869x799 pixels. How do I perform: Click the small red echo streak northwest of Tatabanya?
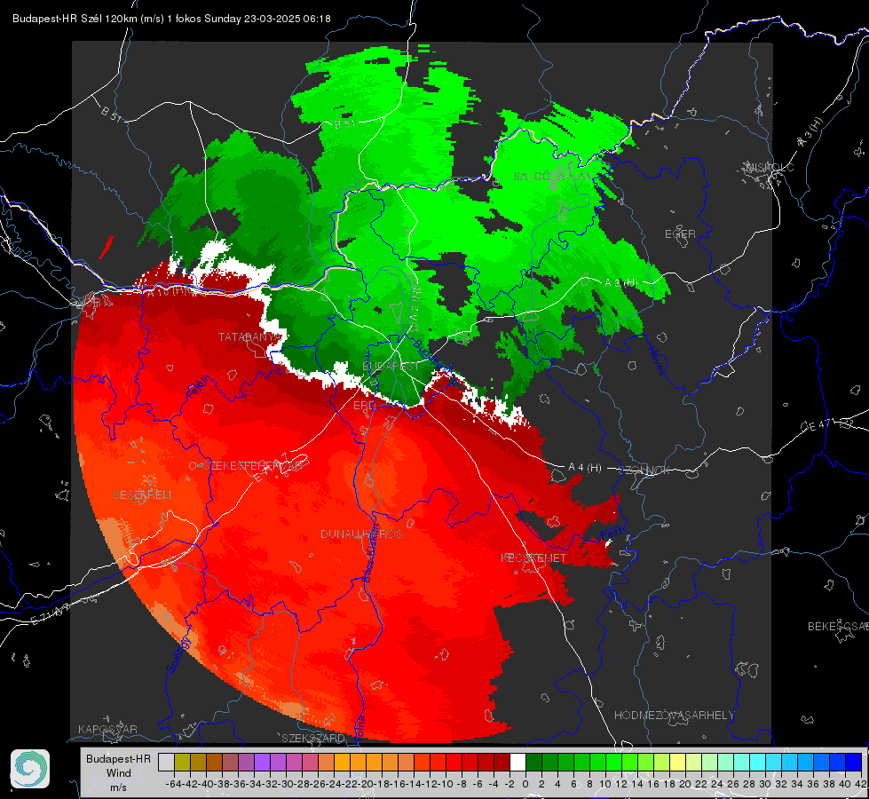pyautogui.click(x=106, y=247)
